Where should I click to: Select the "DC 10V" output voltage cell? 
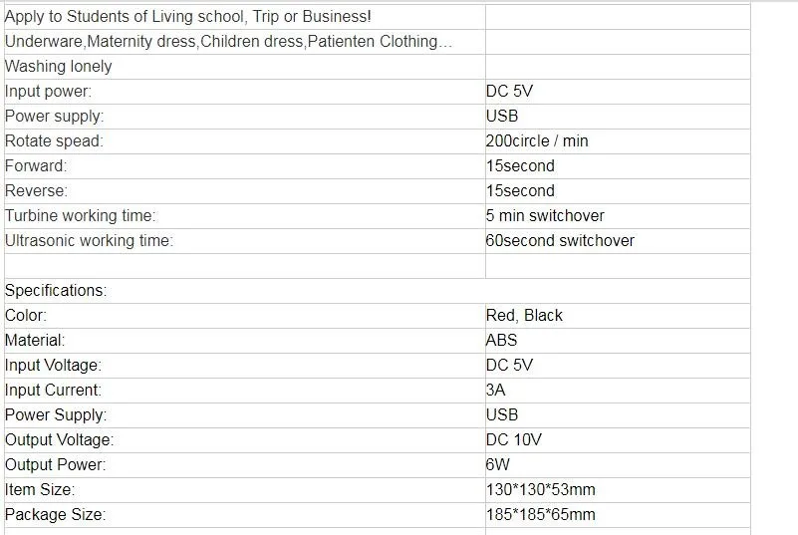(514, 440)
